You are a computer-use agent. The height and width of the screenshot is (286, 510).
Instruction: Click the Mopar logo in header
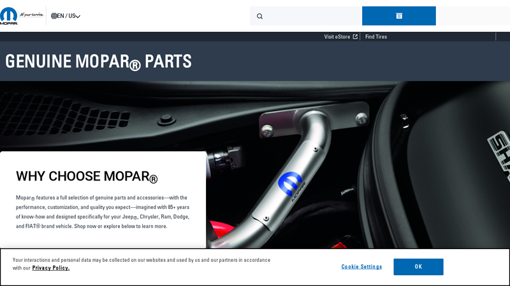pyautogui.click(x=9, y=16)
